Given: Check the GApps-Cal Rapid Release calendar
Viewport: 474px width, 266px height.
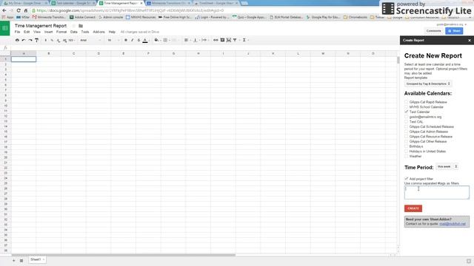Looking at the screenshot, I should point(407,102).
